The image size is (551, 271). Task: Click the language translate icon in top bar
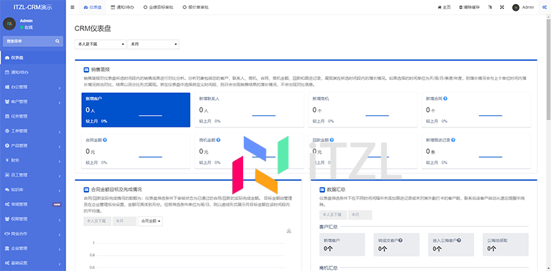(490, 8)
